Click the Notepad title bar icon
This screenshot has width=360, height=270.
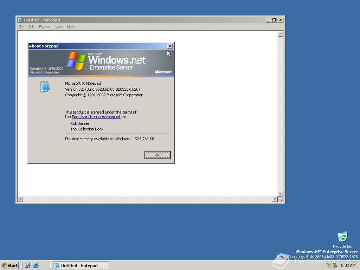[x=20, y=20]
